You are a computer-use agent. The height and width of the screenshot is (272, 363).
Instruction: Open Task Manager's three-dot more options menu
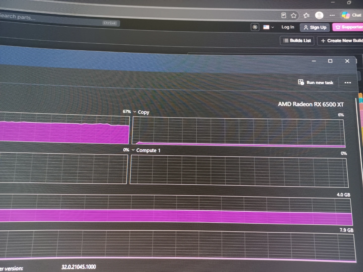(348, 83)
